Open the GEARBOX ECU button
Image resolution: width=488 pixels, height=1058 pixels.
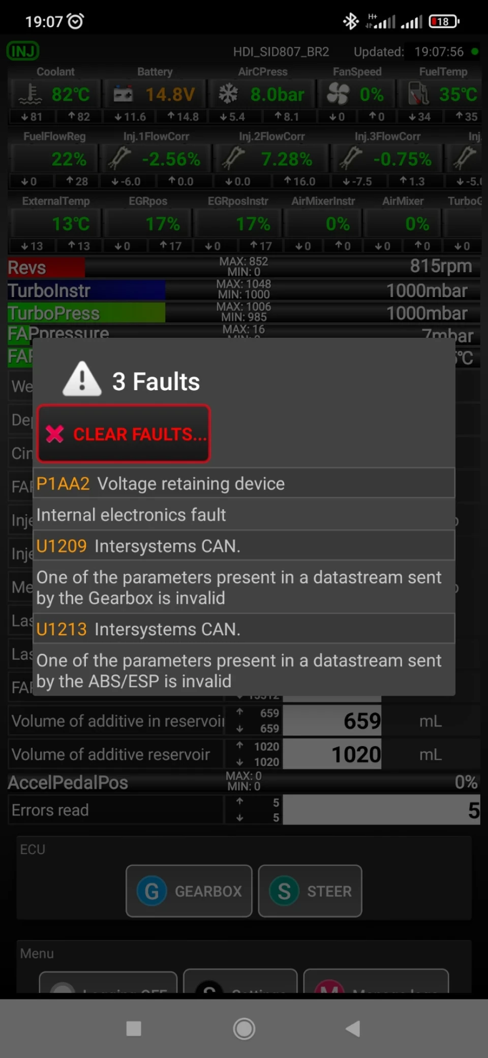(189, 891)
